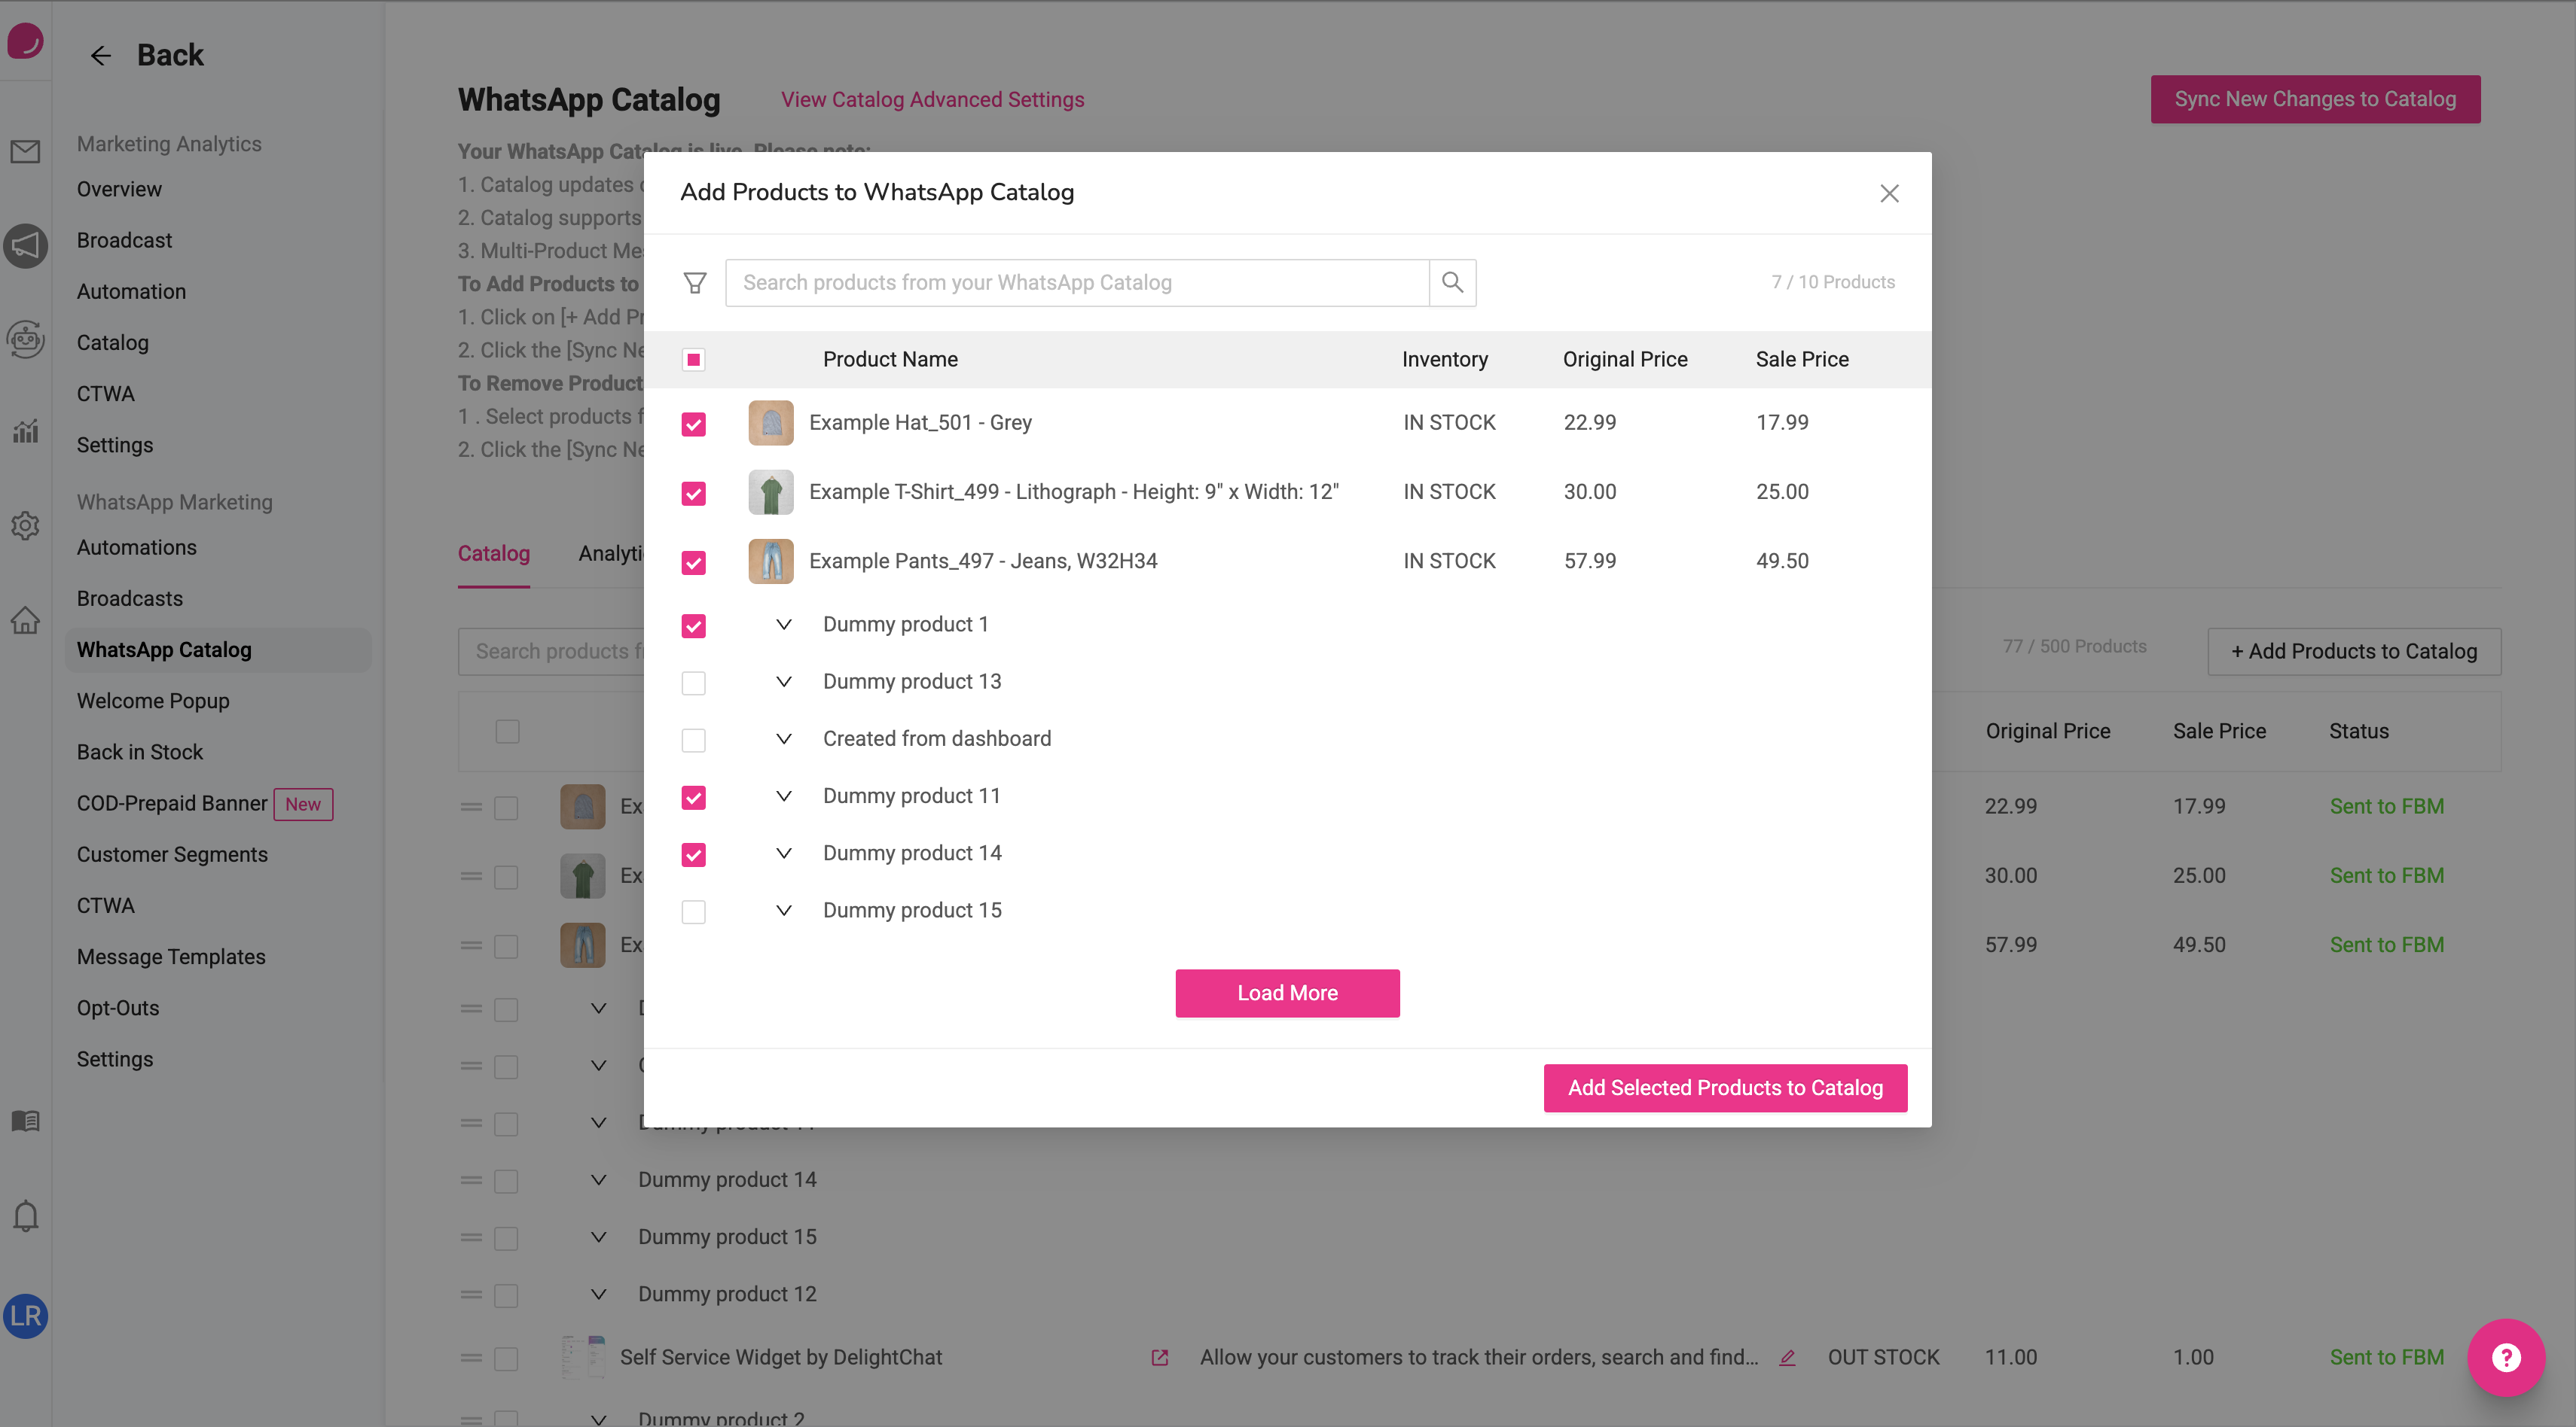Viewport: 2576px width, 1427px height.
Task: Uncheck Example Hat_501 - Grey
Action: (694, 424)
